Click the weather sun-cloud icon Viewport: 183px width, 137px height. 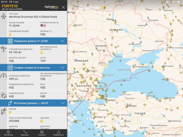(4, 96)
